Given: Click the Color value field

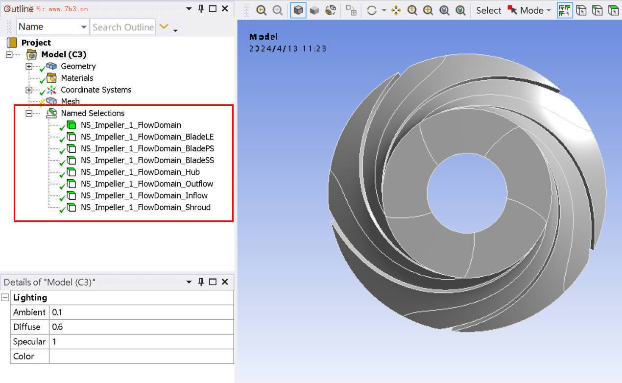Looking at the screenshot, I should [x=141, y=356].
